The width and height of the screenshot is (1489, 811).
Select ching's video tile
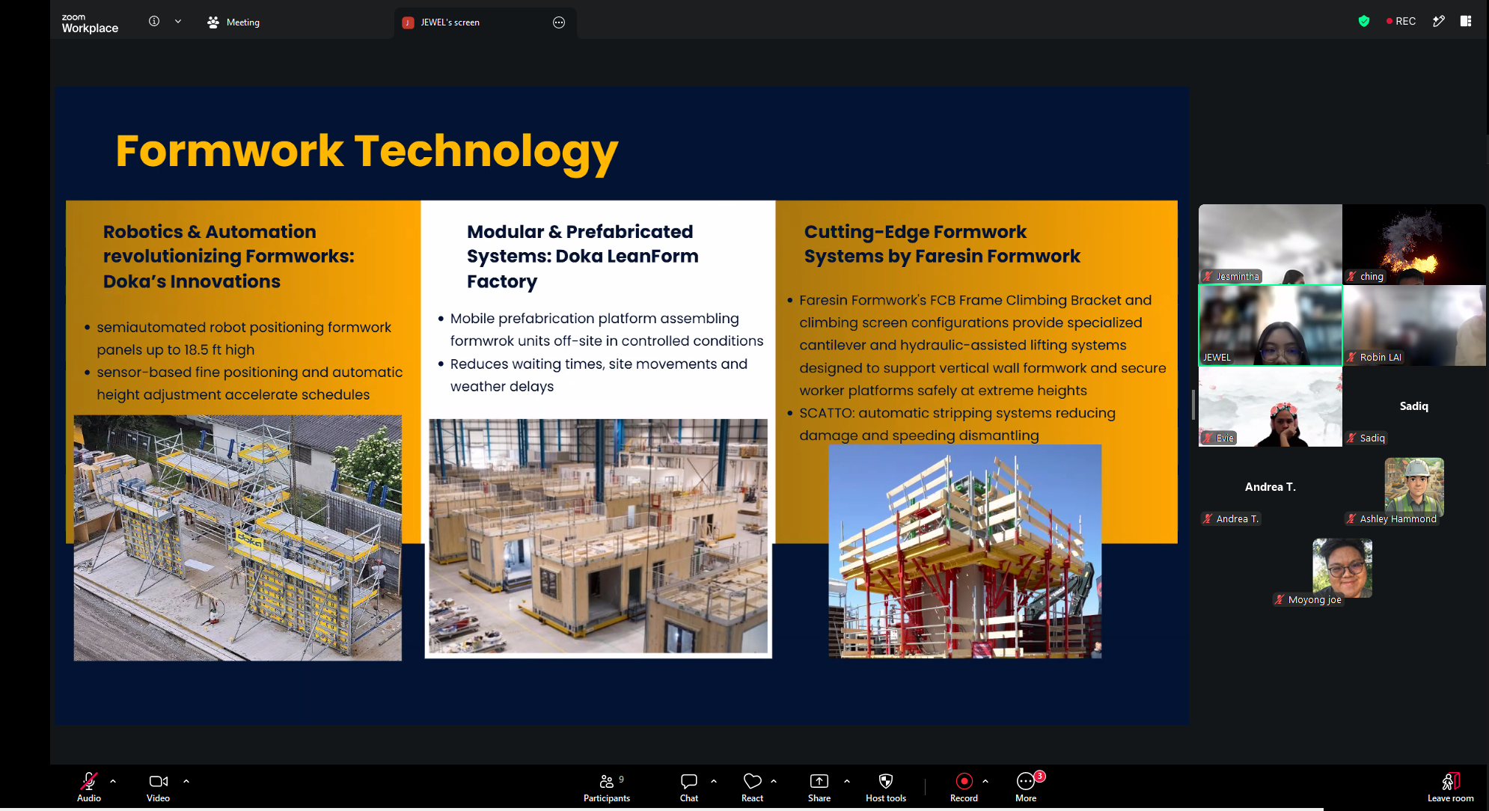click(1414, 244)
